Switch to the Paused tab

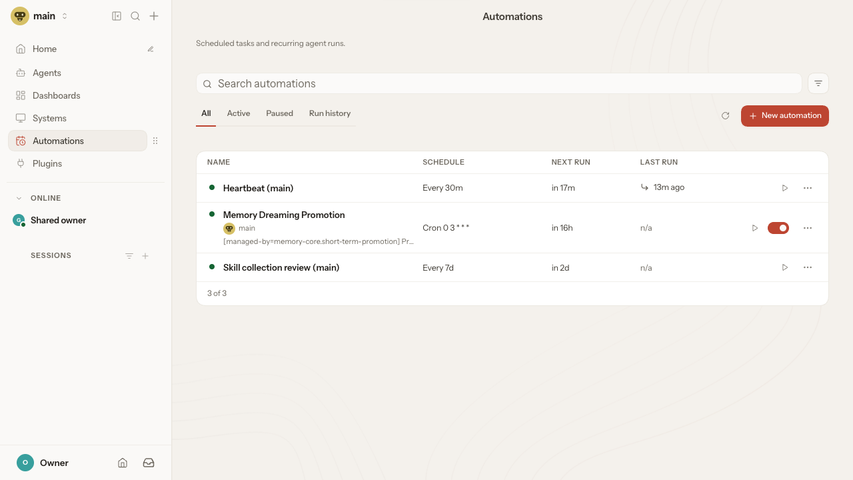click(x=279, y=113)
